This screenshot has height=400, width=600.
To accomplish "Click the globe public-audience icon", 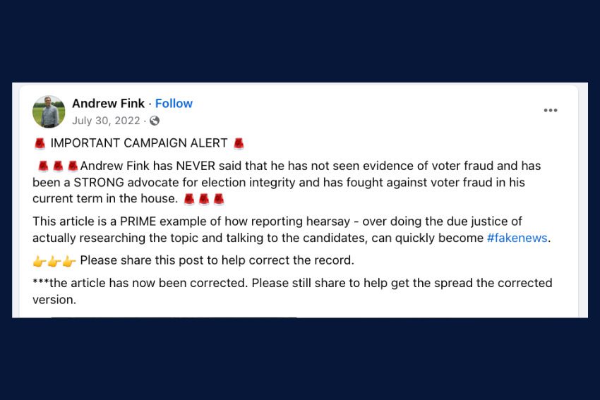I will point(155,121).
